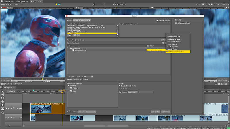Click the Export button
This screenshot has width=230, height=129.
point(156,112)
